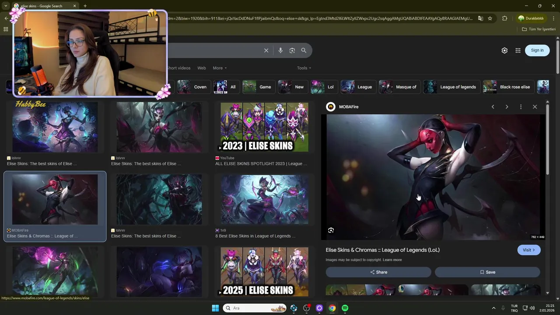Bookmark this page with star icon
This screenshot has height=315, width=560.
point(490,18)
